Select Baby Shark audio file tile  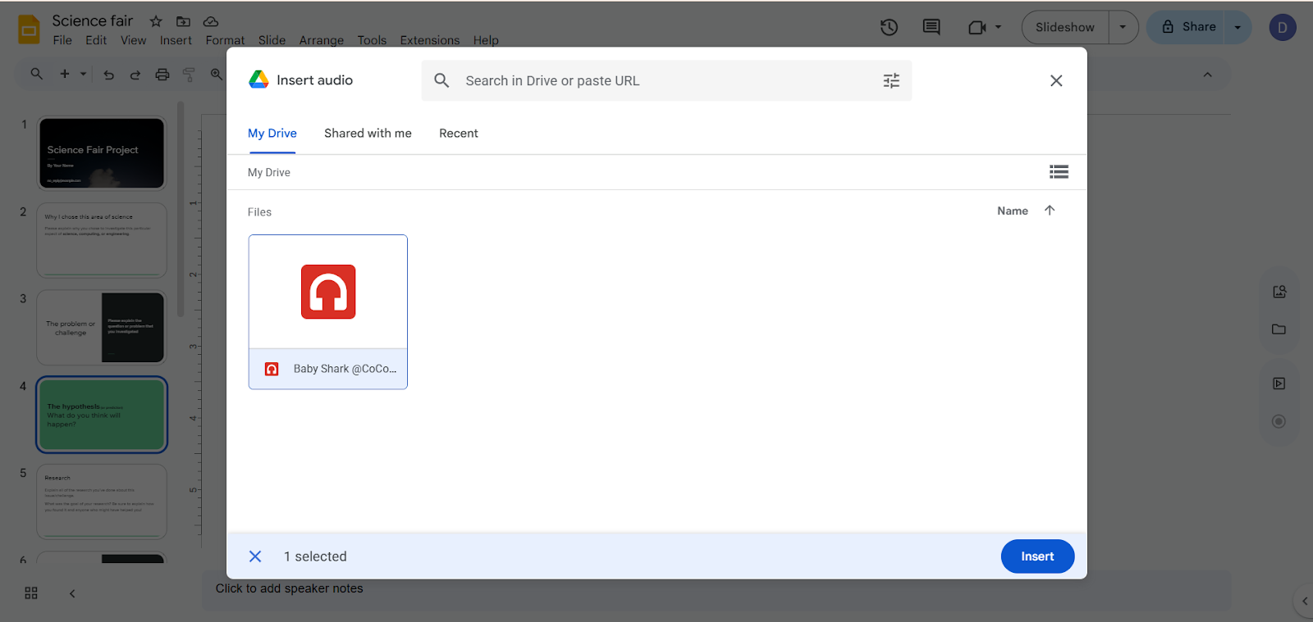click(x=328, y=311)
